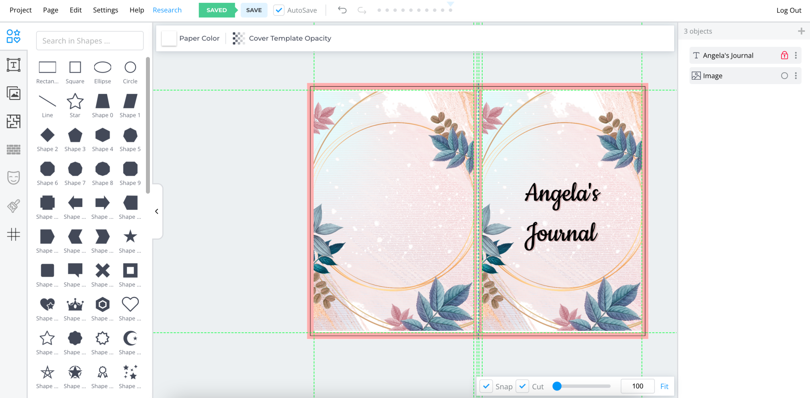810x398 pixels.
Task: Click the Grid tool in the sidebar
Action: [x=13, y=235]
